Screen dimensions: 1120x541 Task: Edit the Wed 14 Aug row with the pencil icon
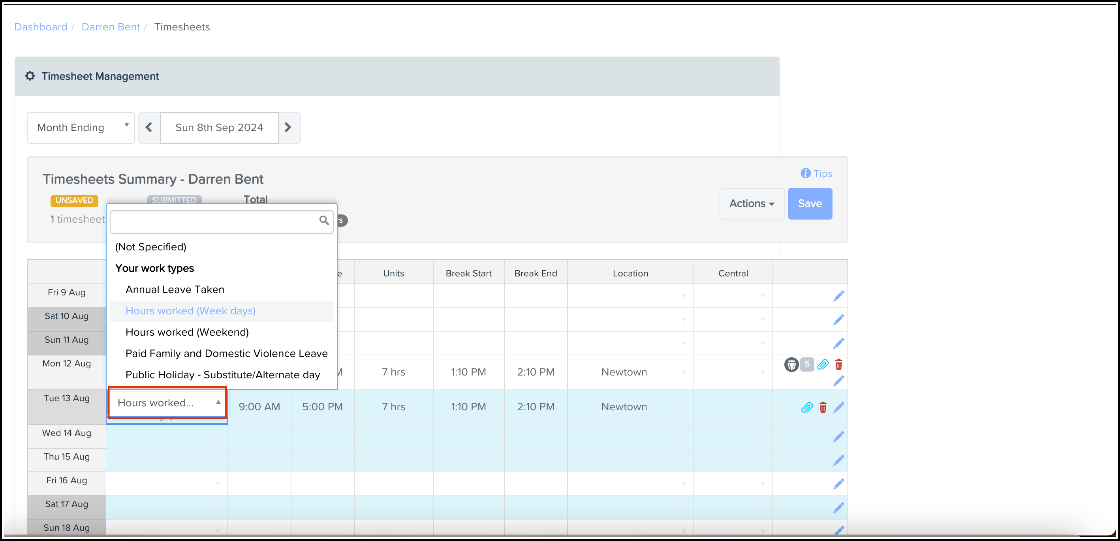(838, 437)
